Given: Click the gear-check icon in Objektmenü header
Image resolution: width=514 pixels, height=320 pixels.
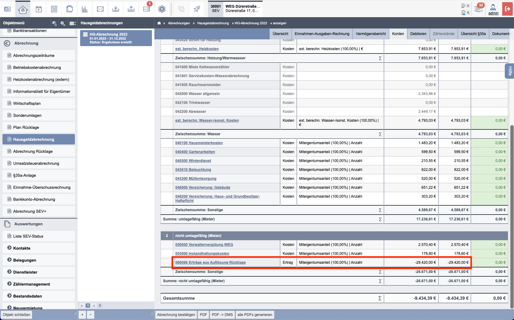Looking at the screenshot, I should [63, 23].
